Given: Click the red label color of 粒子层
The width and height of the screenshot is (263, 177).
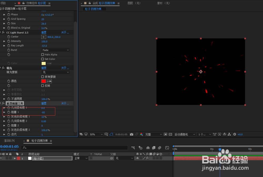Looking at the screenshot, I should click(x=18, y=158).
